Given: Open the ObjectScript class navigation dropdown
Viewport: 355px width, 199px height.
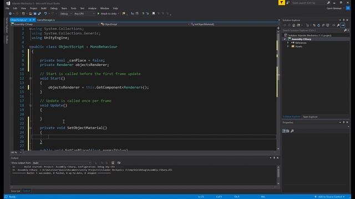Looking at the screenshot, I should [x=145, y=24].
